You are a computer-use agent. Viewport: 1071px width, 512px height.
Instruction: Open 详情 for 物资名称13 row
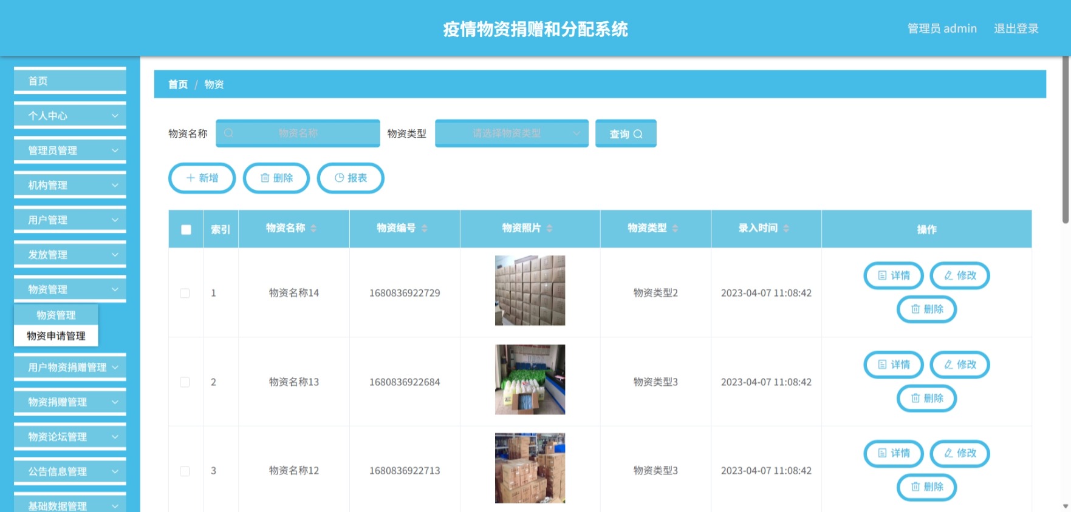pyautogui.click(x=894, y=365)
